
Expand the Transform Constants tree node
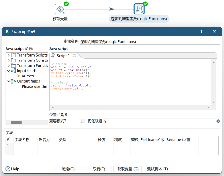click(x=9, y=61)
